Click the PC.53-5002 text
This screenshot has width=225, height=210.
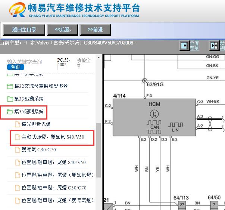point(63,62)
